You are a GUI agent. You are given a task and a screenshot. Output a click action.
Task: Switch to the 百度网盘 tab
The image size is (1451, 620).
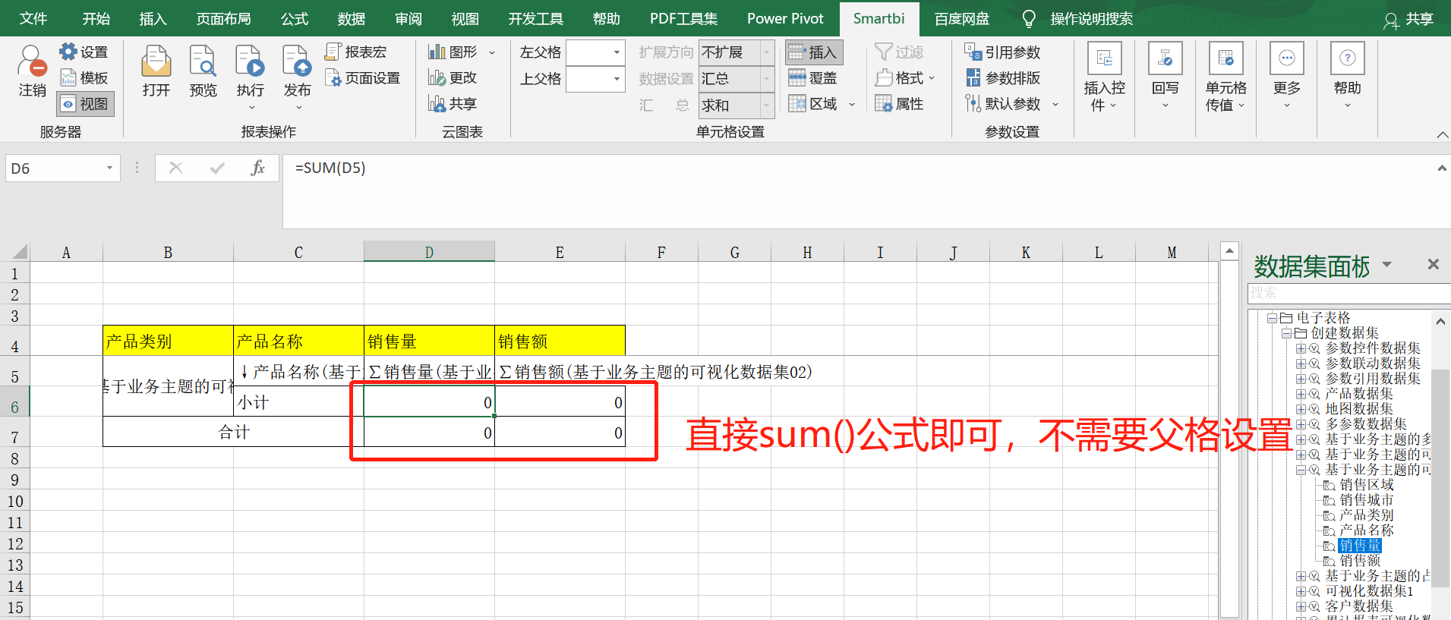pyautogui.click(x=962, y=18)
